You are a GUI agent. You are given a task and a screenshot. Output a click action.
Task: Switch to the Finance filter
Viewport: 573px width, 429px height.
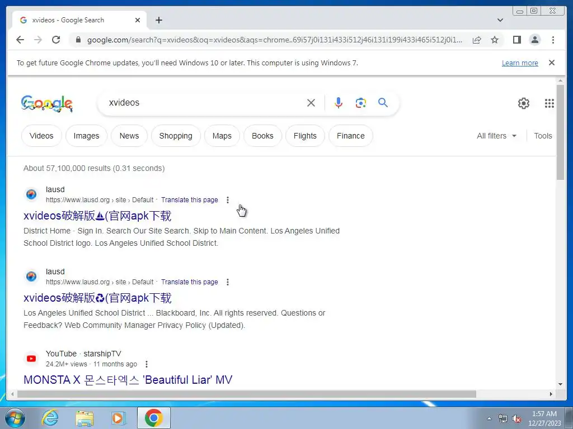351,136
